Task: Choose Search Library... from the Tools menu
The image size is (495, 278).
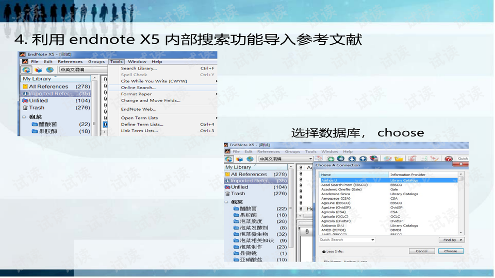Action: [139, 68]
